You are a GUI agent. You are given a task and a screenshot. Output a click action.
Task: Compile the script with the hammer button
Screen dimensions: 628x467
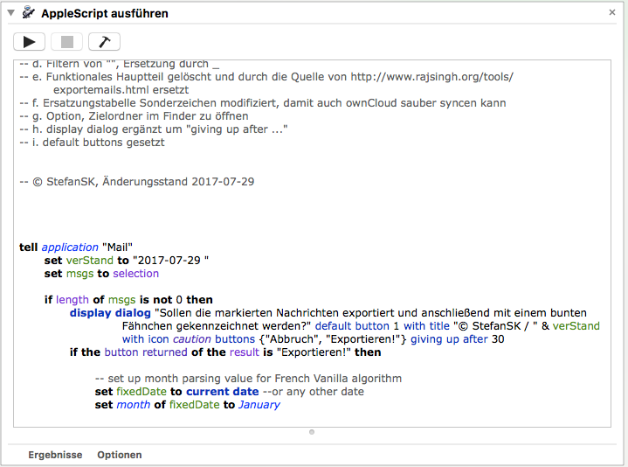104,41
